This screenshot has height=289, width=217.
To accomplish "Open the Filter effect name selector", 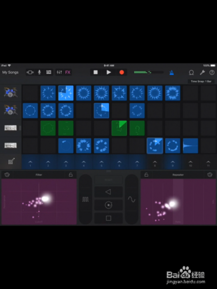I will pyautogui.click(x=39, y=174).
